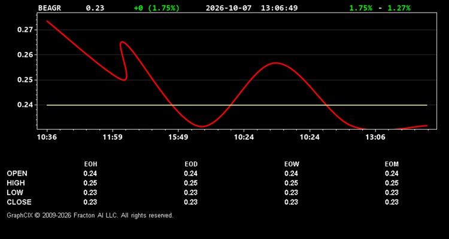Select the 0.23 price in the header

pos(95,8)
